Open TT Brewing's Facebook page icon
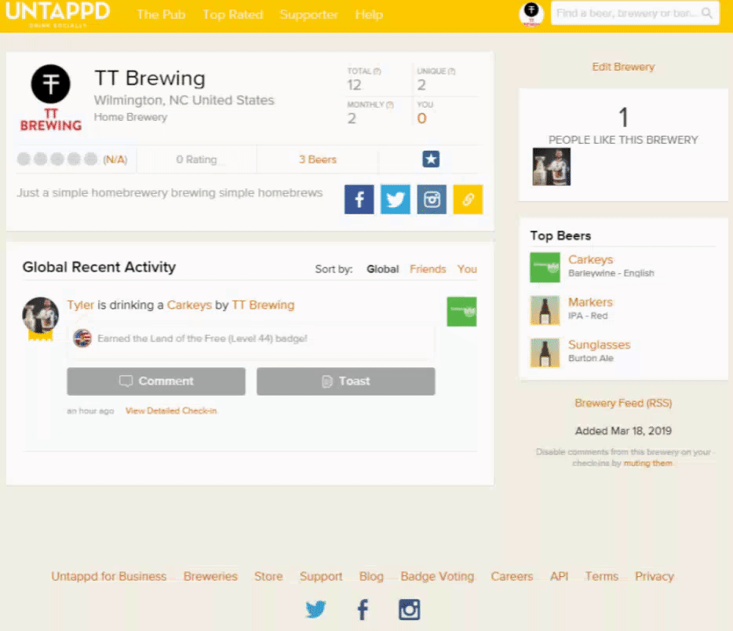733x631 pixels. (359, 199)
